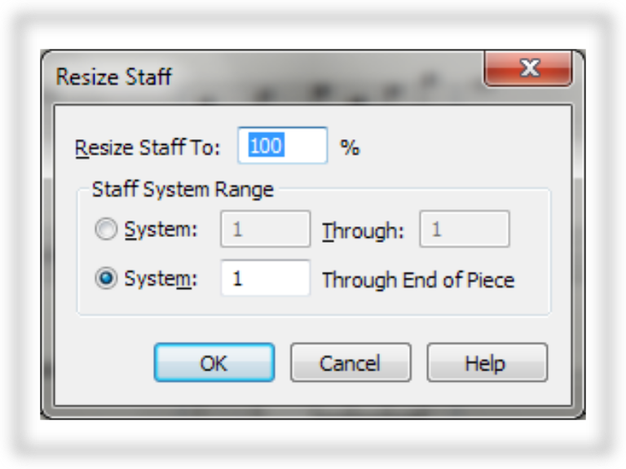Open Help for this dialog

click(x=486, y=363)
